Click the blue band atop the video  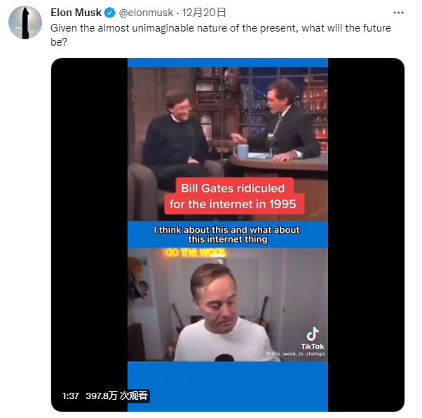point(227,62)
